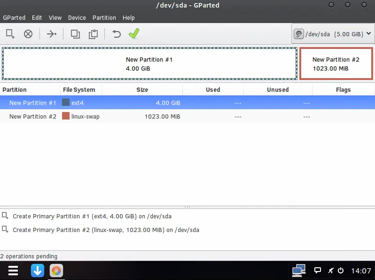The height and width of the screenshot is (280, 375).
Task: Apply all operations with green checkmark
Action: point(134,33)
